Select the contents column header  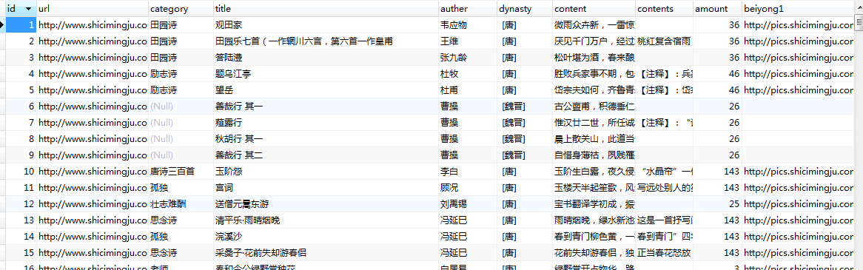665,9
